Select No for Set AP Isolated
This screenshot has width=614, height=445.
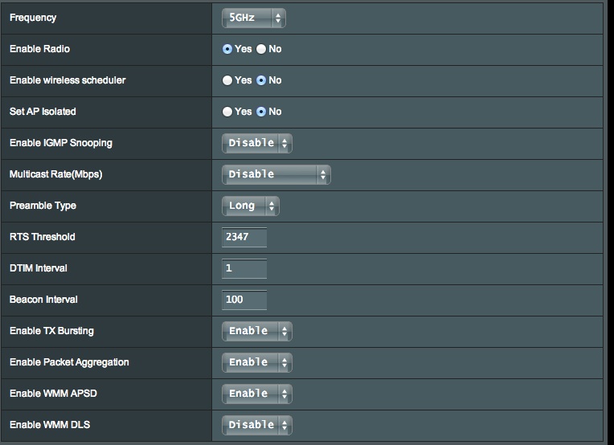click(261, 112)
